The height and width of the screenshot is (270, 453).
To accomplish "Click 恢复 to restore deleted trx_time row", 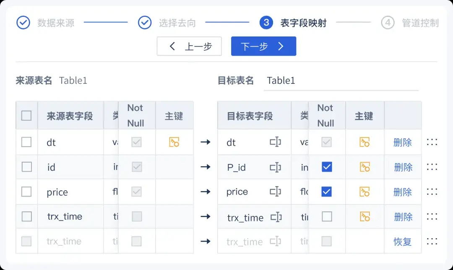I will point(402,242).
